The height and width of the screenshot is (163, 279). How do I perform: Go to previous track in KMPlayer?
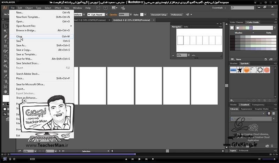coord(133,159)
